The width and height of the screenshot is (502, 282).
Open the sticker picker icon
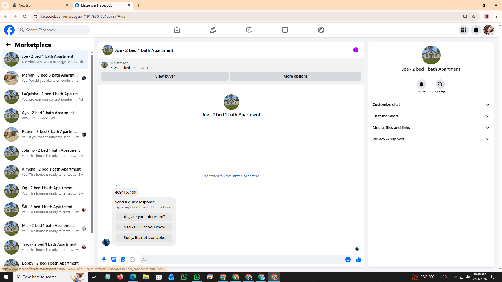click(x=123, y=260)
